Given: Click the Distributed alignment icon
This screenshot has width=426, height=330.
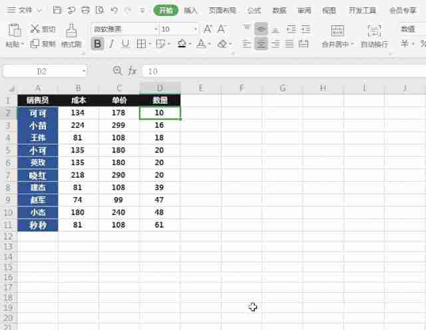Looking at the screenshot, I should [304, 43].
